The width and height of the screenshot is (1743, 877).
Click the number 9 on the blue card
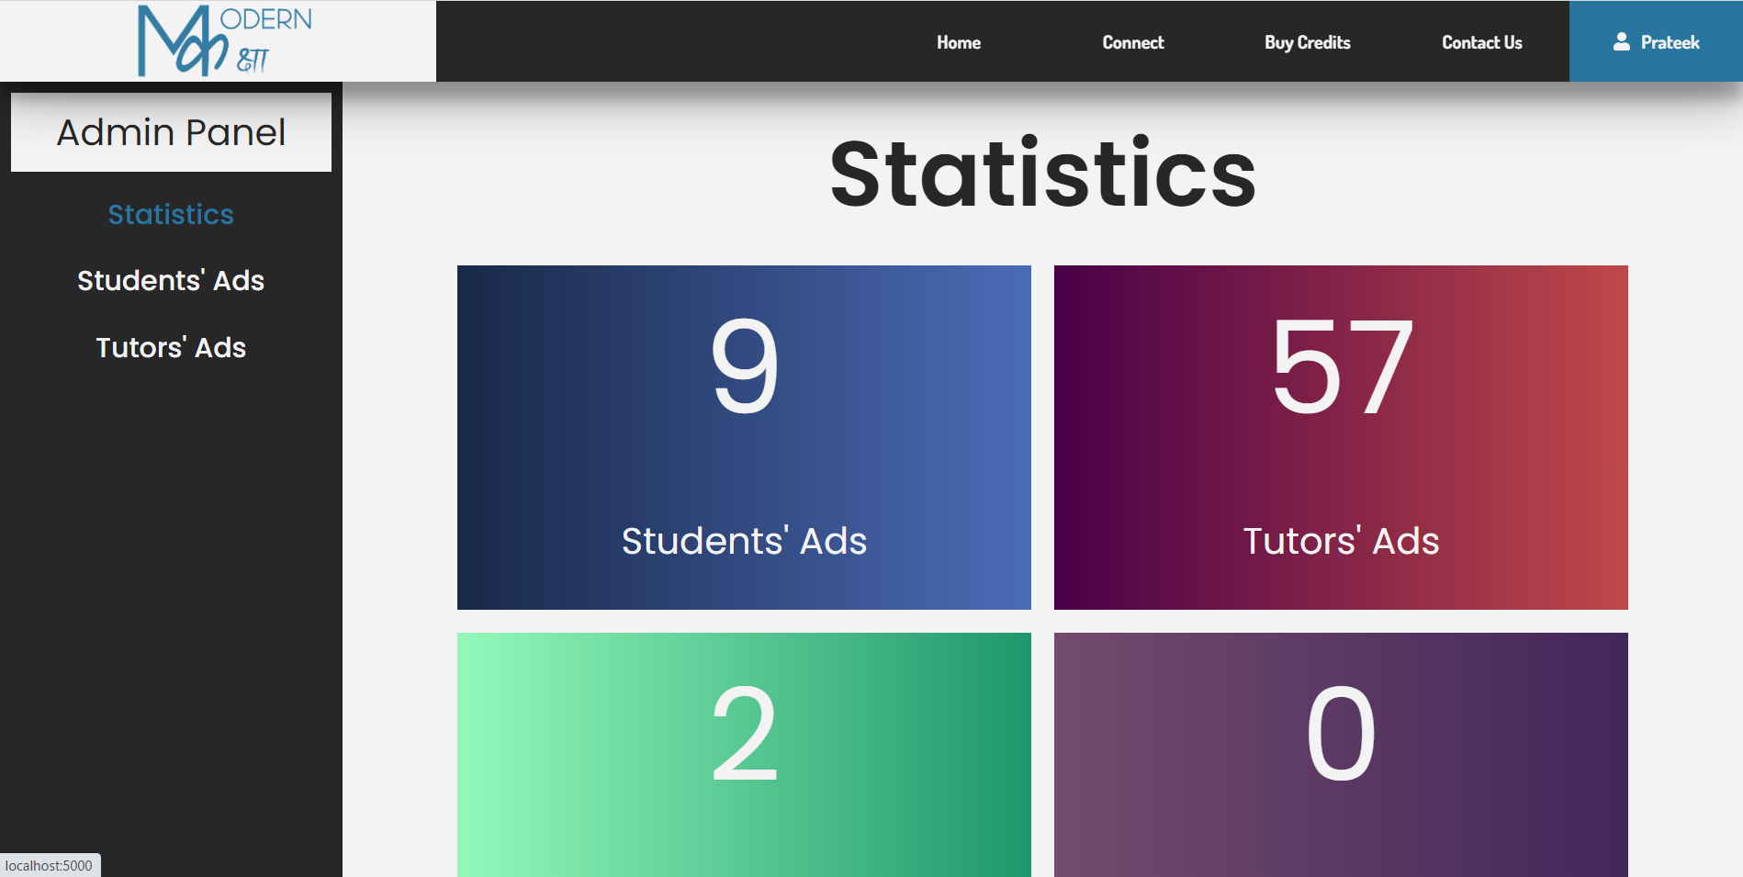[x=745, y=366]
